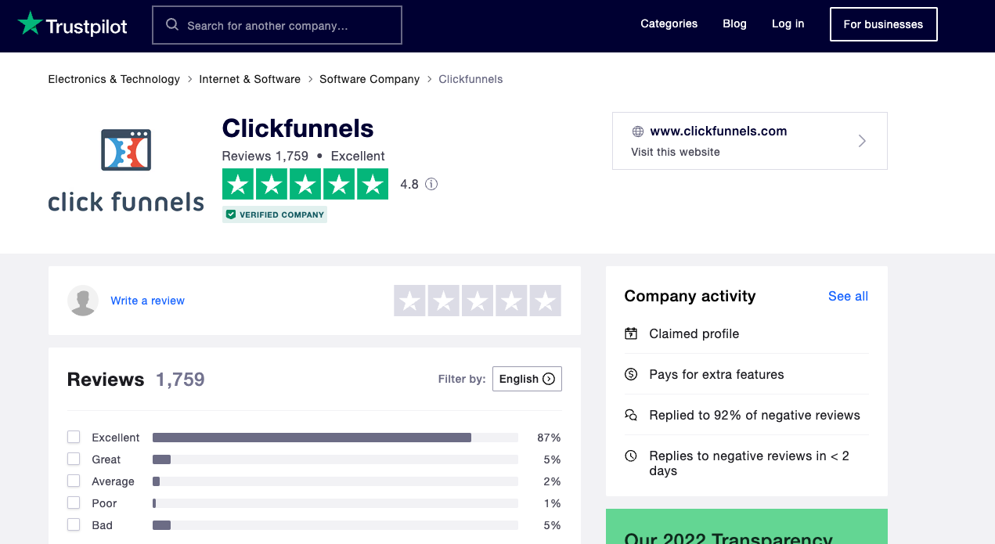Open the Blog page
995x544 pixels.
tap(734, 23)
